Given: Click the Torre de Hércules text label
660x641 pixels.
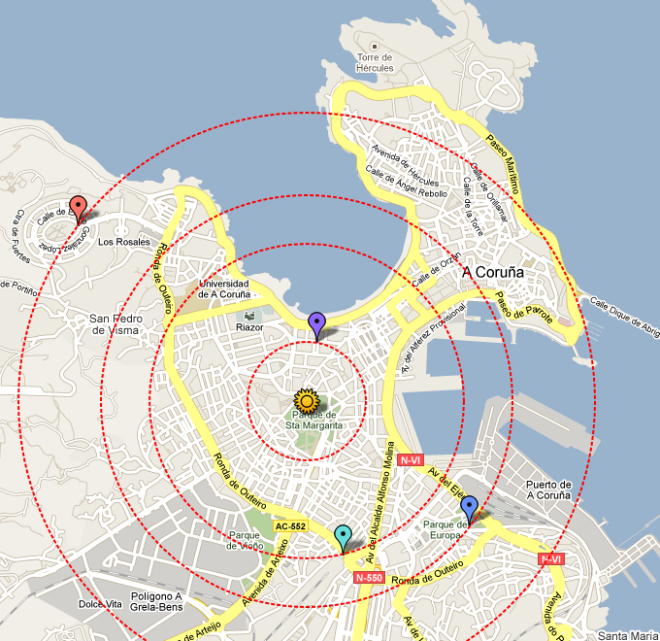Looking at the screenshot, I should tap(375, 63).
